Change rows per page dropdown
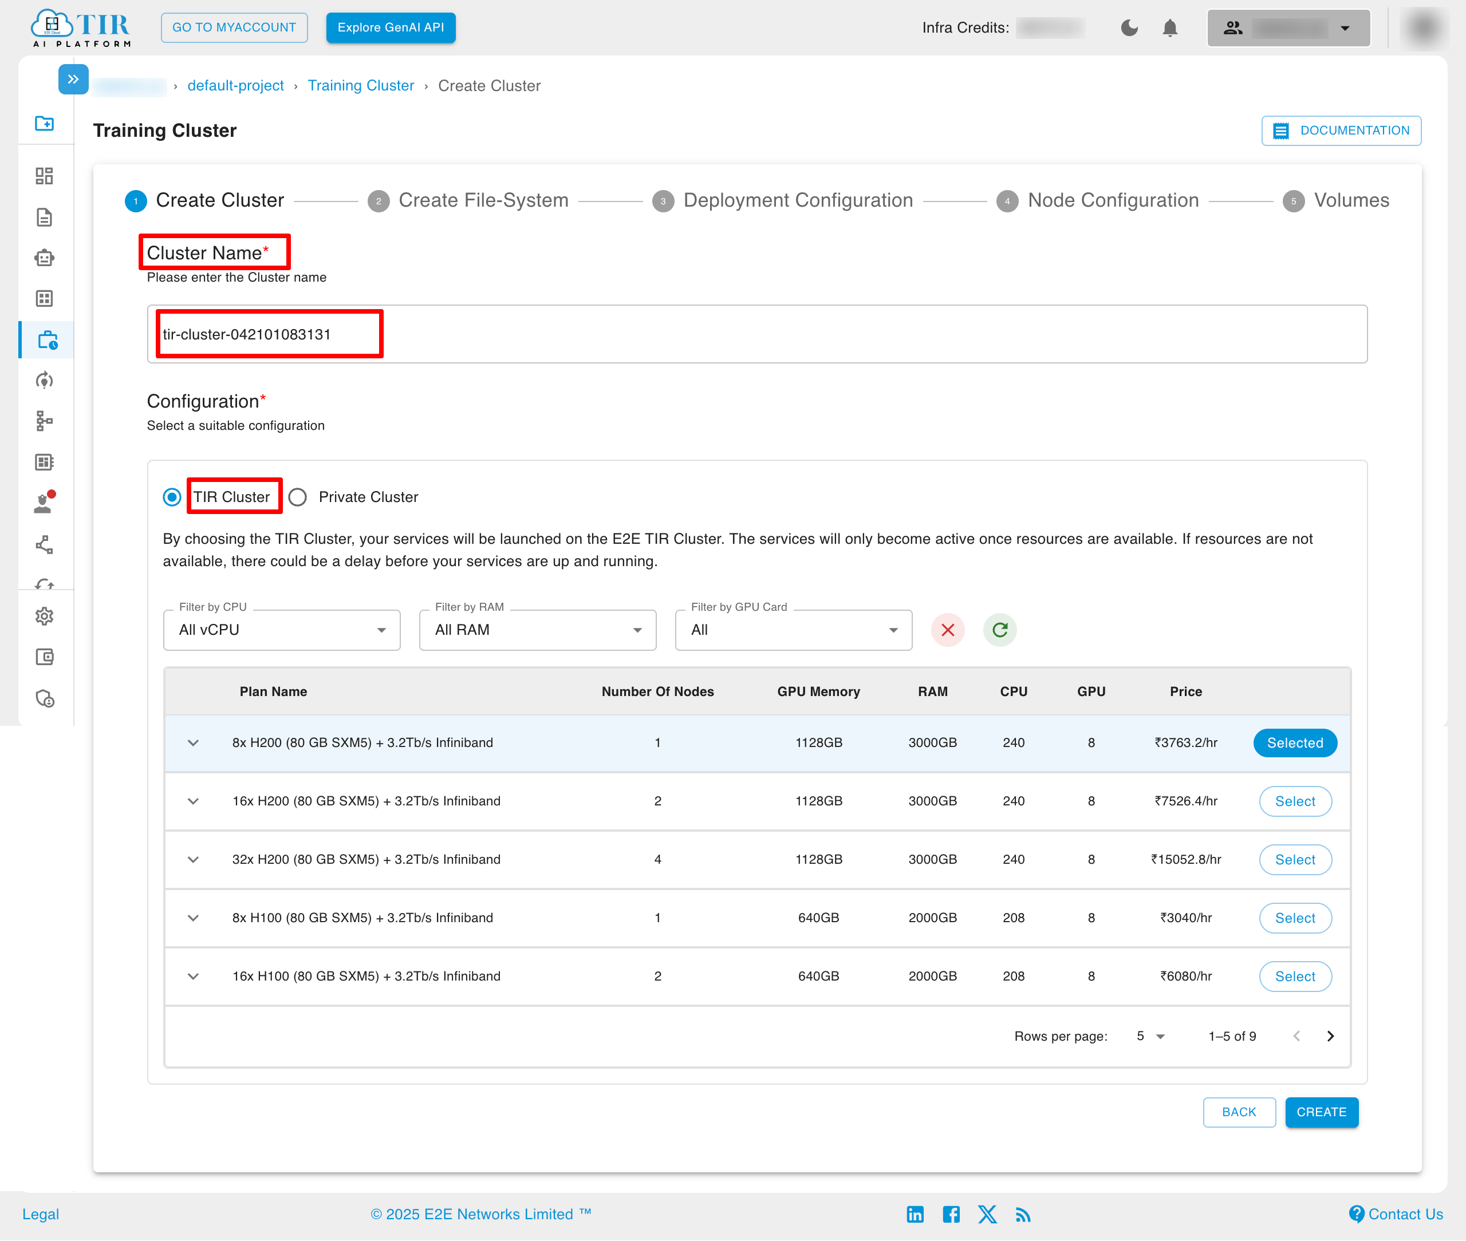The height and width of the screenshot is (1241, 1466). [1150, 1036]
